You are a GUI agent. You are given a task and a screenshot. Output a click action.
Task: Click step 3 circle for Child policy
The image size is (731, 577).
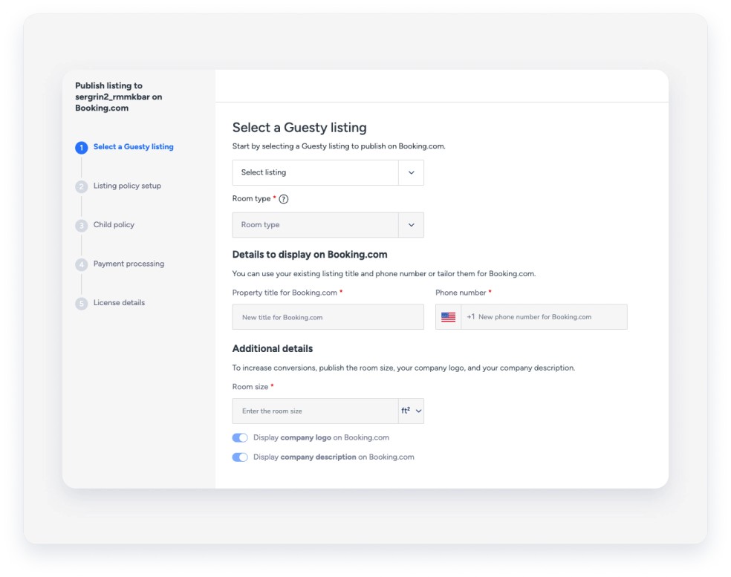point(82,226)
